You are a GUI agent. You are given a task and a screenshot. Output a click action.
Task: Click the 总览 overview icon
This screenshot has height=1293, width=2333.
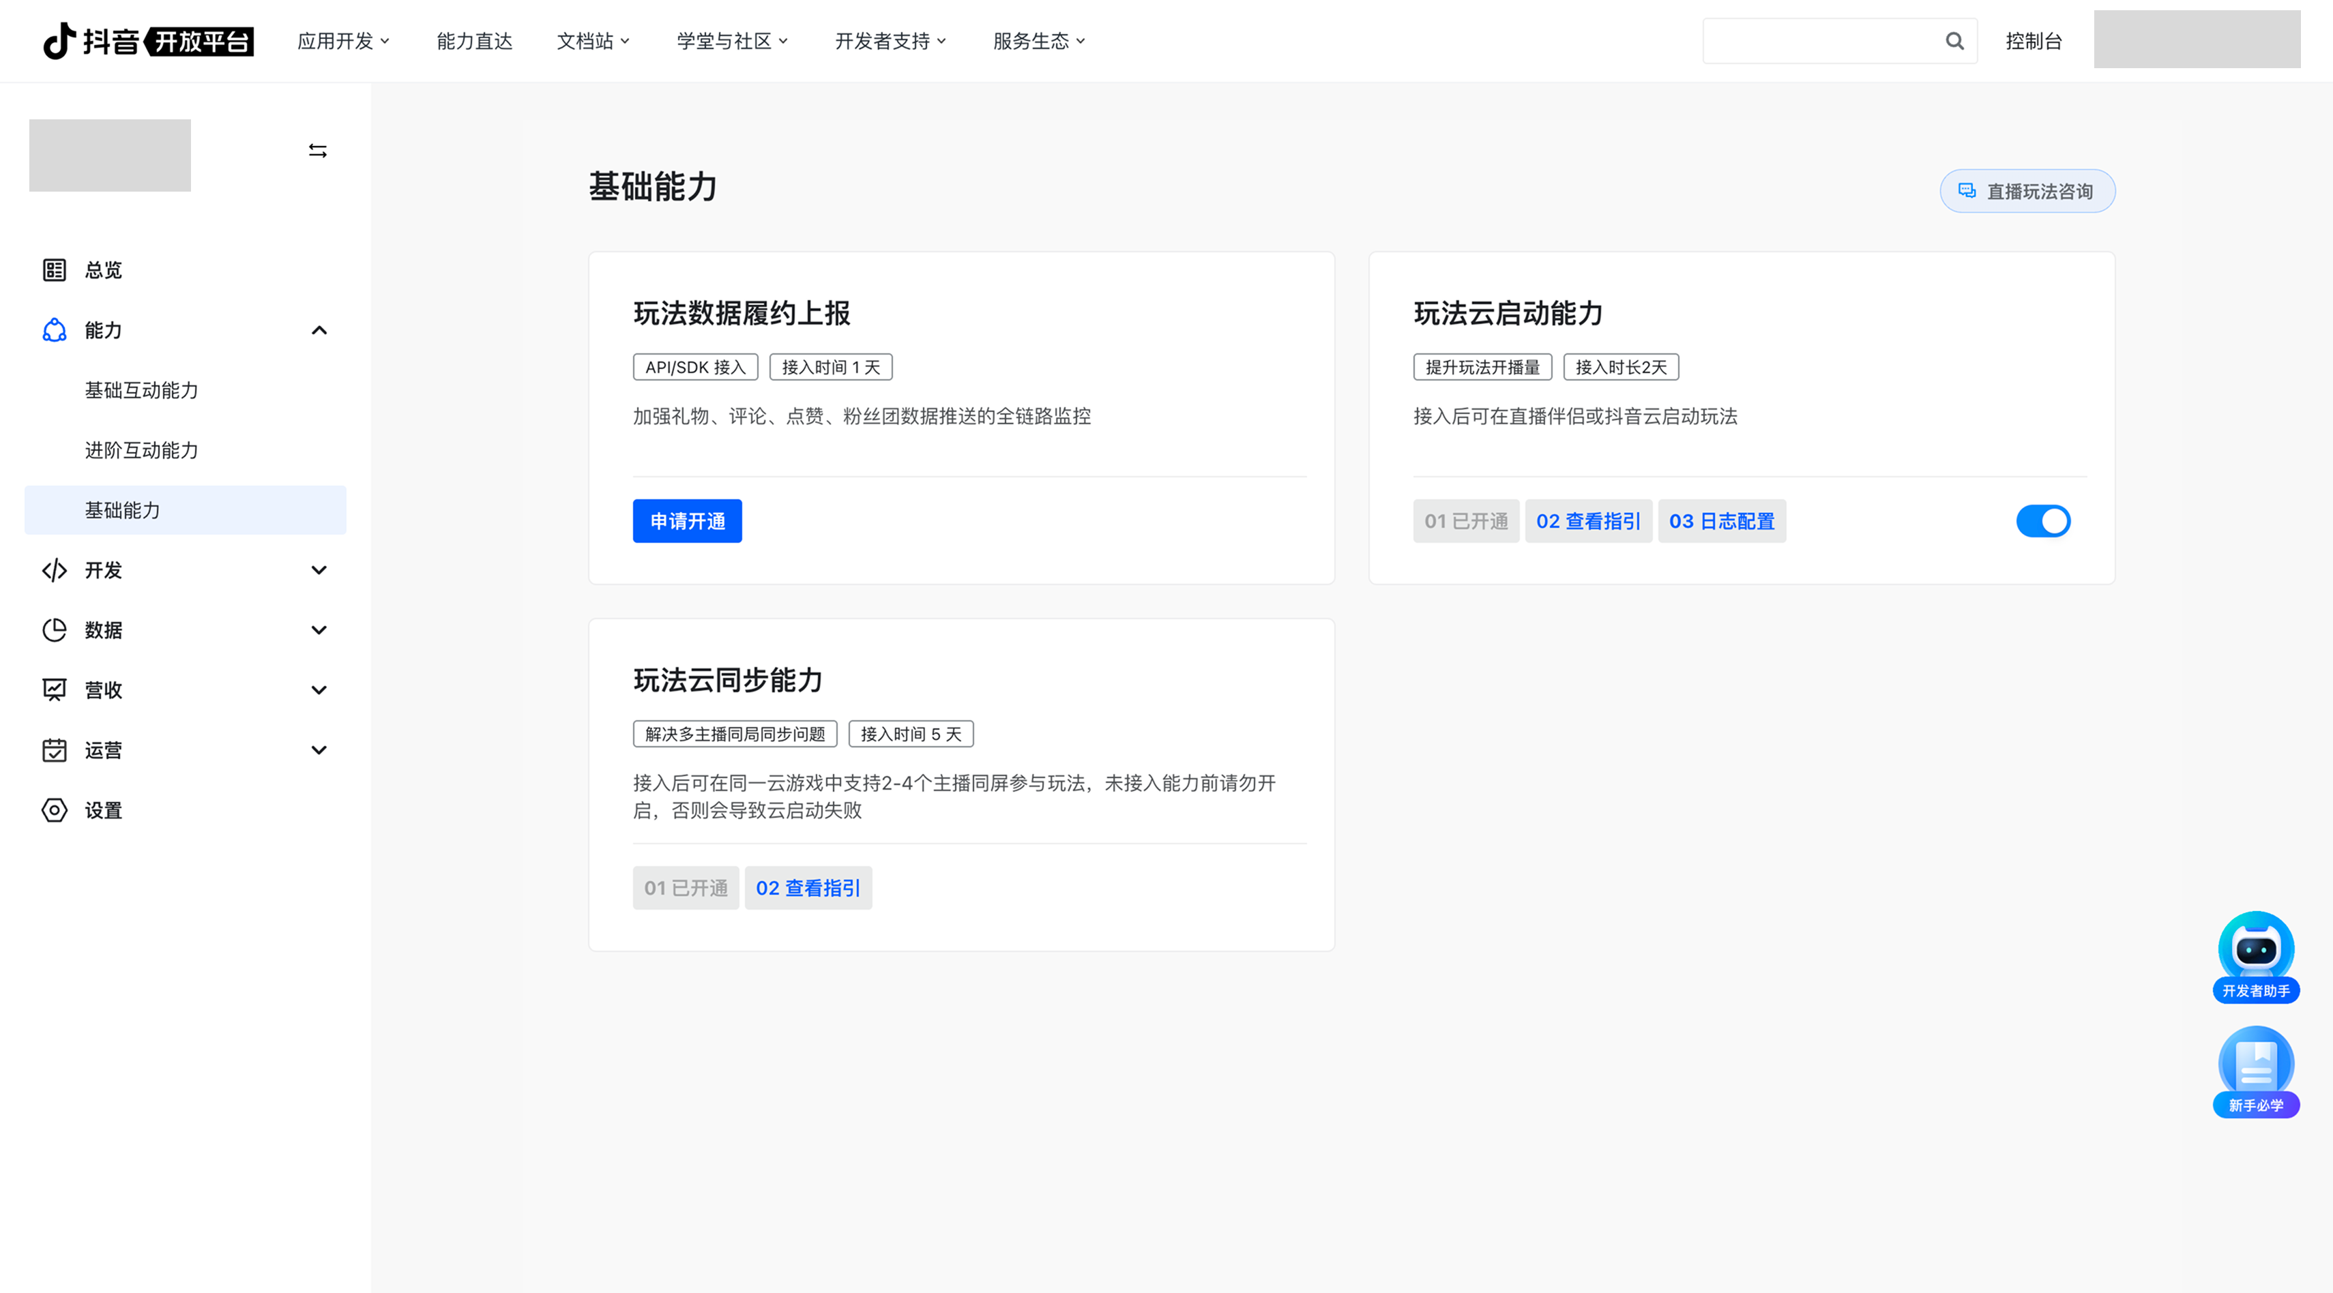tap(55, 270)
